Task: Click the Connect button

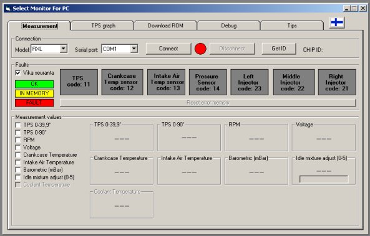Action: [168, 49]
